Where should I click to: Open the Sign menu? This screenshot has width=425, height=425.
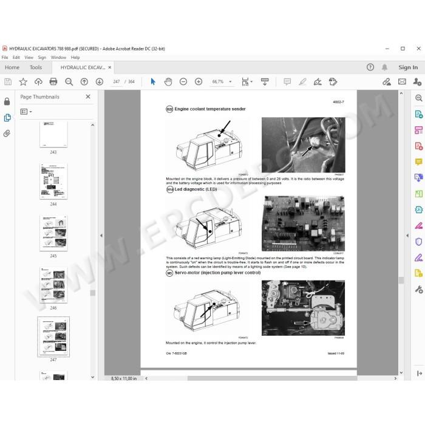coord(42,58)
